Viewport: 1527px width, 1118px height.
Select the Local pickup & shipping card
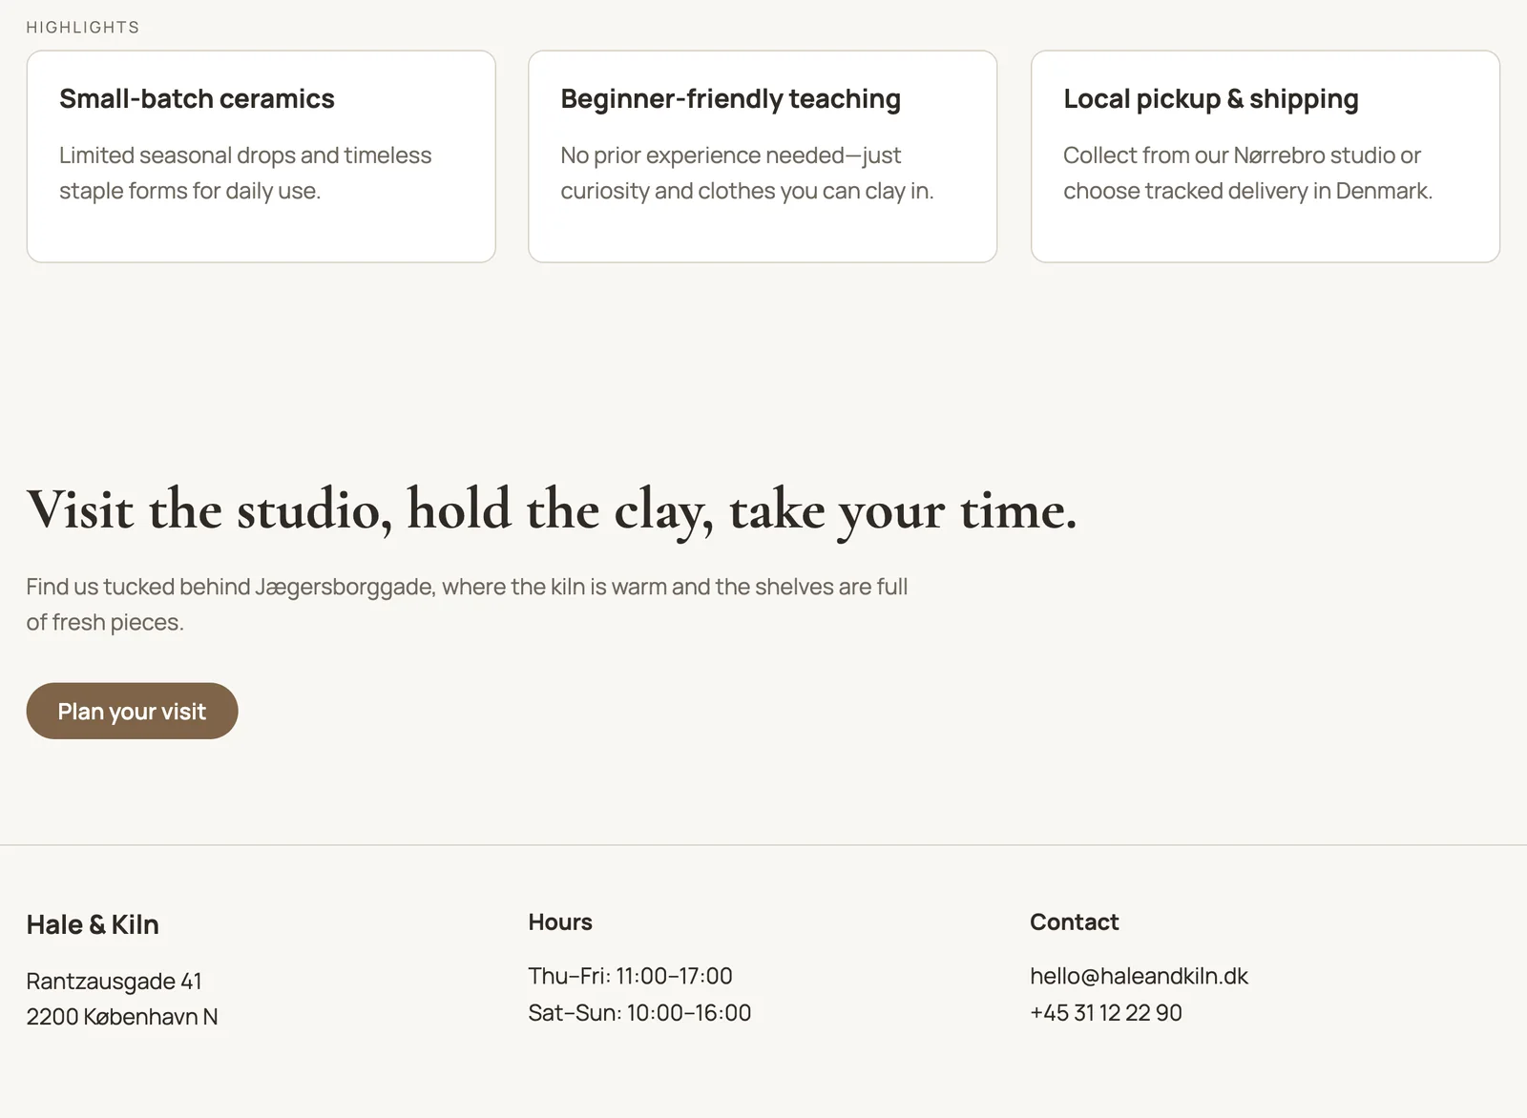click(1266, 156)
